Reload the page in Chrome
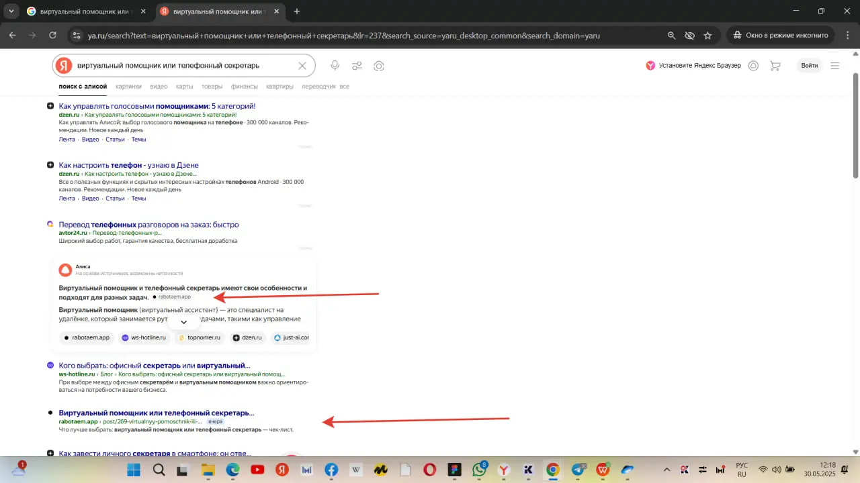860x483 pixels. (x=52, y=36)
